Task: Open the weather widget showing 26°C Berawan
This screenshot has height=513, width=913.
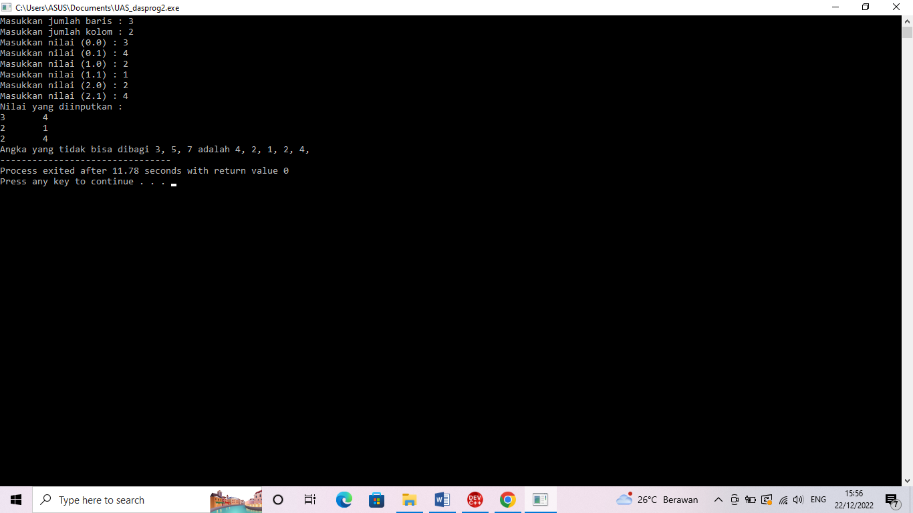Action: pos(657,500)
